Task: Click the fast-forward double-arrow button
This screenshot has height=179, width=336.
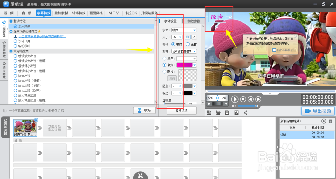Action: [226, 104]
